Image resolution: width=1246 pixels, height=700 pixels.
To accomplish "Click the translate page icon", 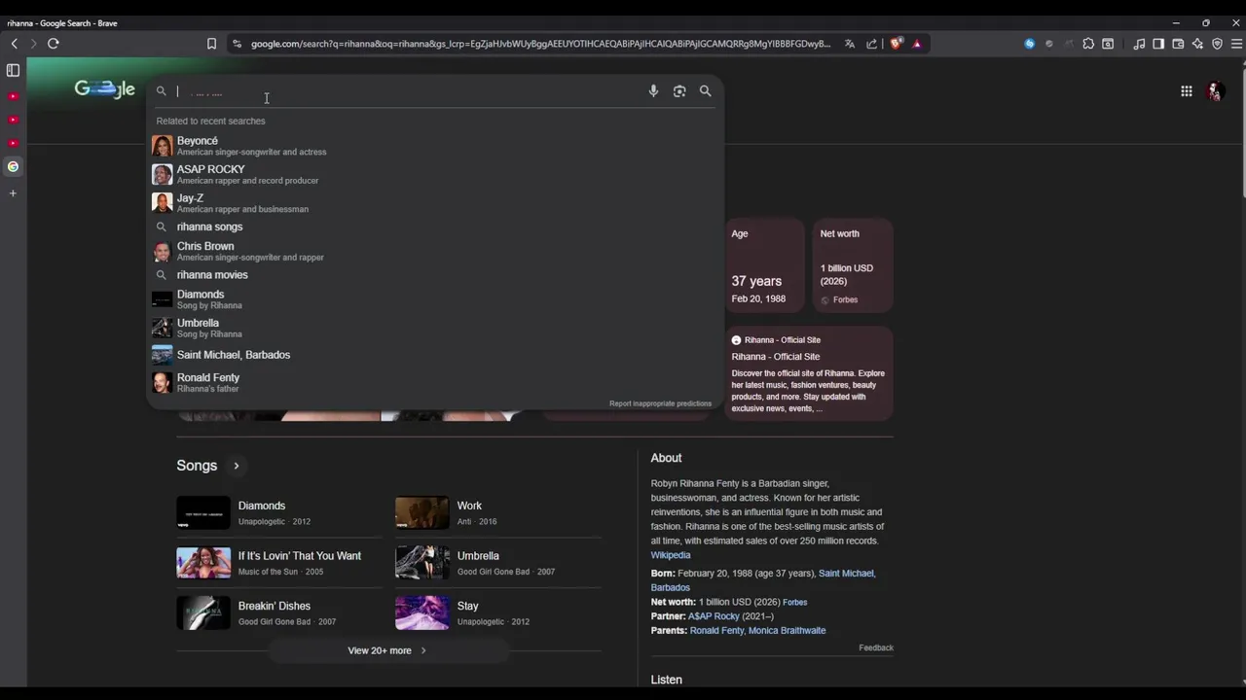I will coord(850,44).
